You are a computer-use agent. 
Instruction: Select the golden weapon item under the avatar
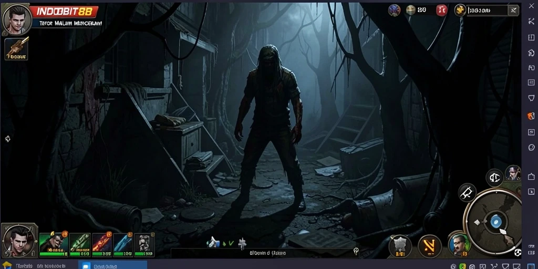[x=17, y=48]
